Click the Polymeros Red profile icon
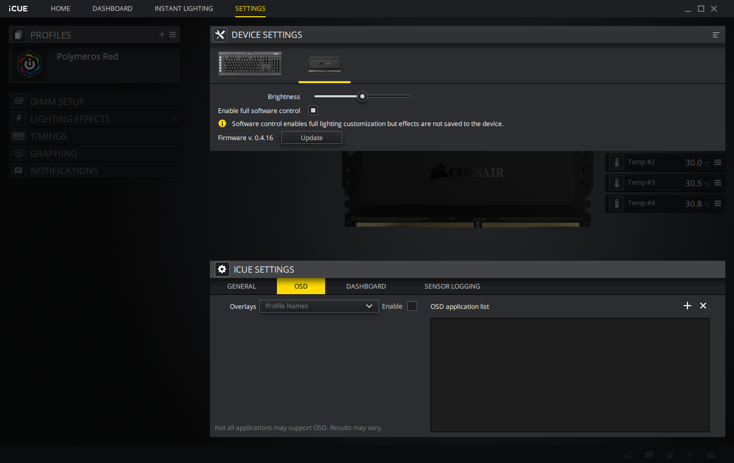 pyautogui.click(x=29, y=64)
